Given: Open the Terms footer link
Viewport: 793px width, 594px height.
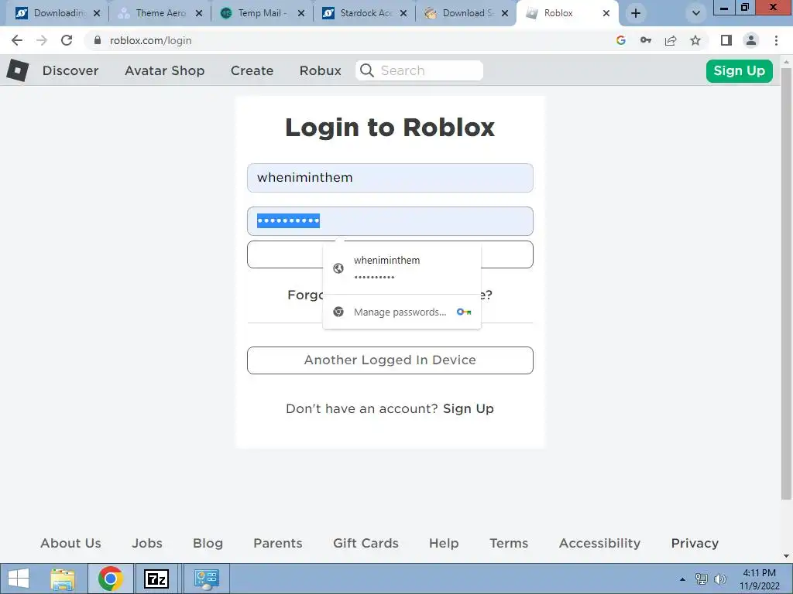Looking at the screenshot, I should tap(509, 543).
